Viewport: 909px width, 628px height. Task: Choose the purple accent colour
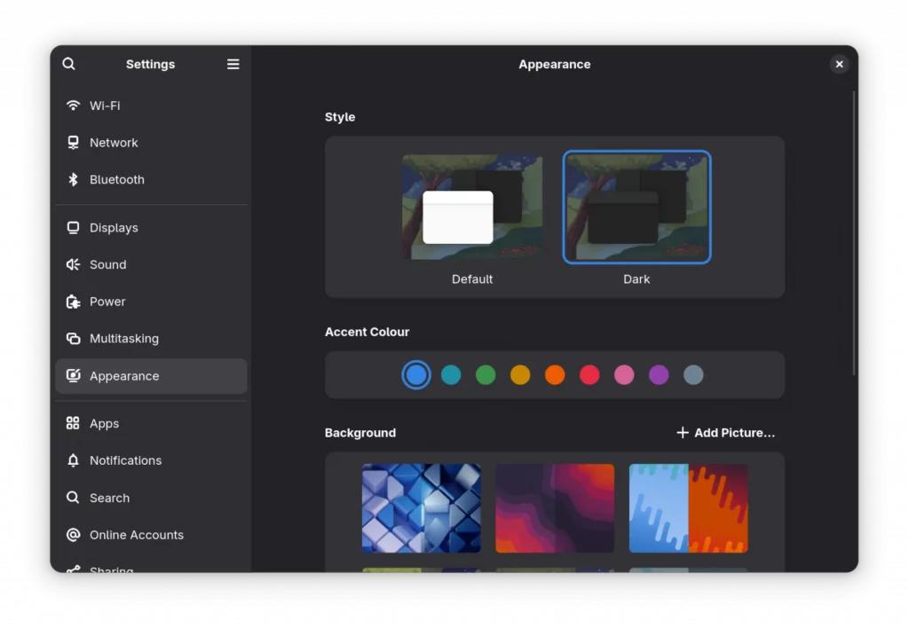659,375
